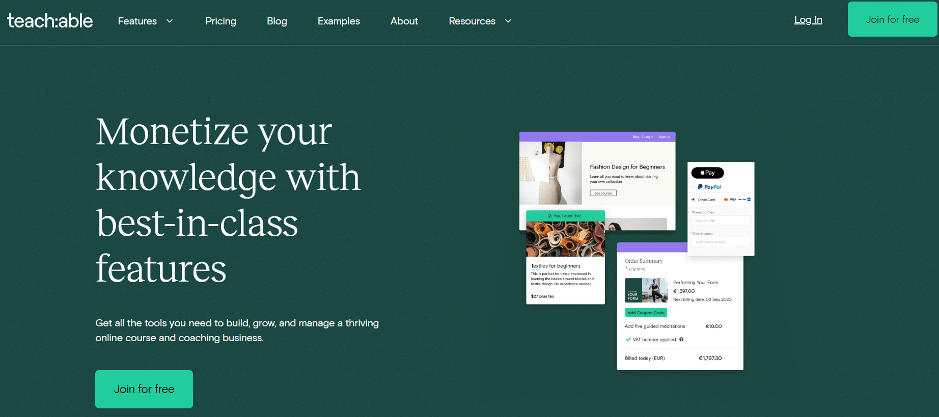Click Sign up in the mockup header
The width and height of the screenshot is (939, 417).
coord(665,137)
